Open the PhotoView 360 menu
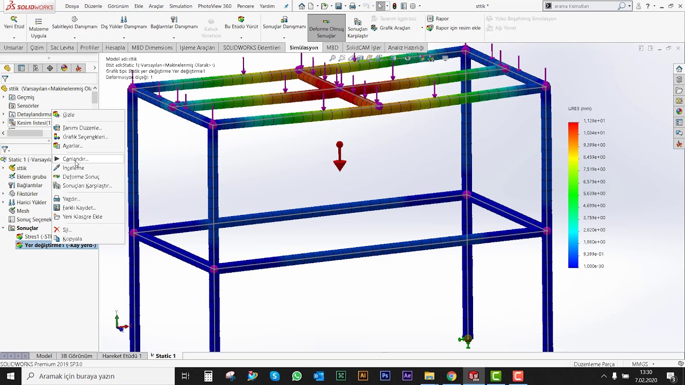 click(x=215, y=6)
